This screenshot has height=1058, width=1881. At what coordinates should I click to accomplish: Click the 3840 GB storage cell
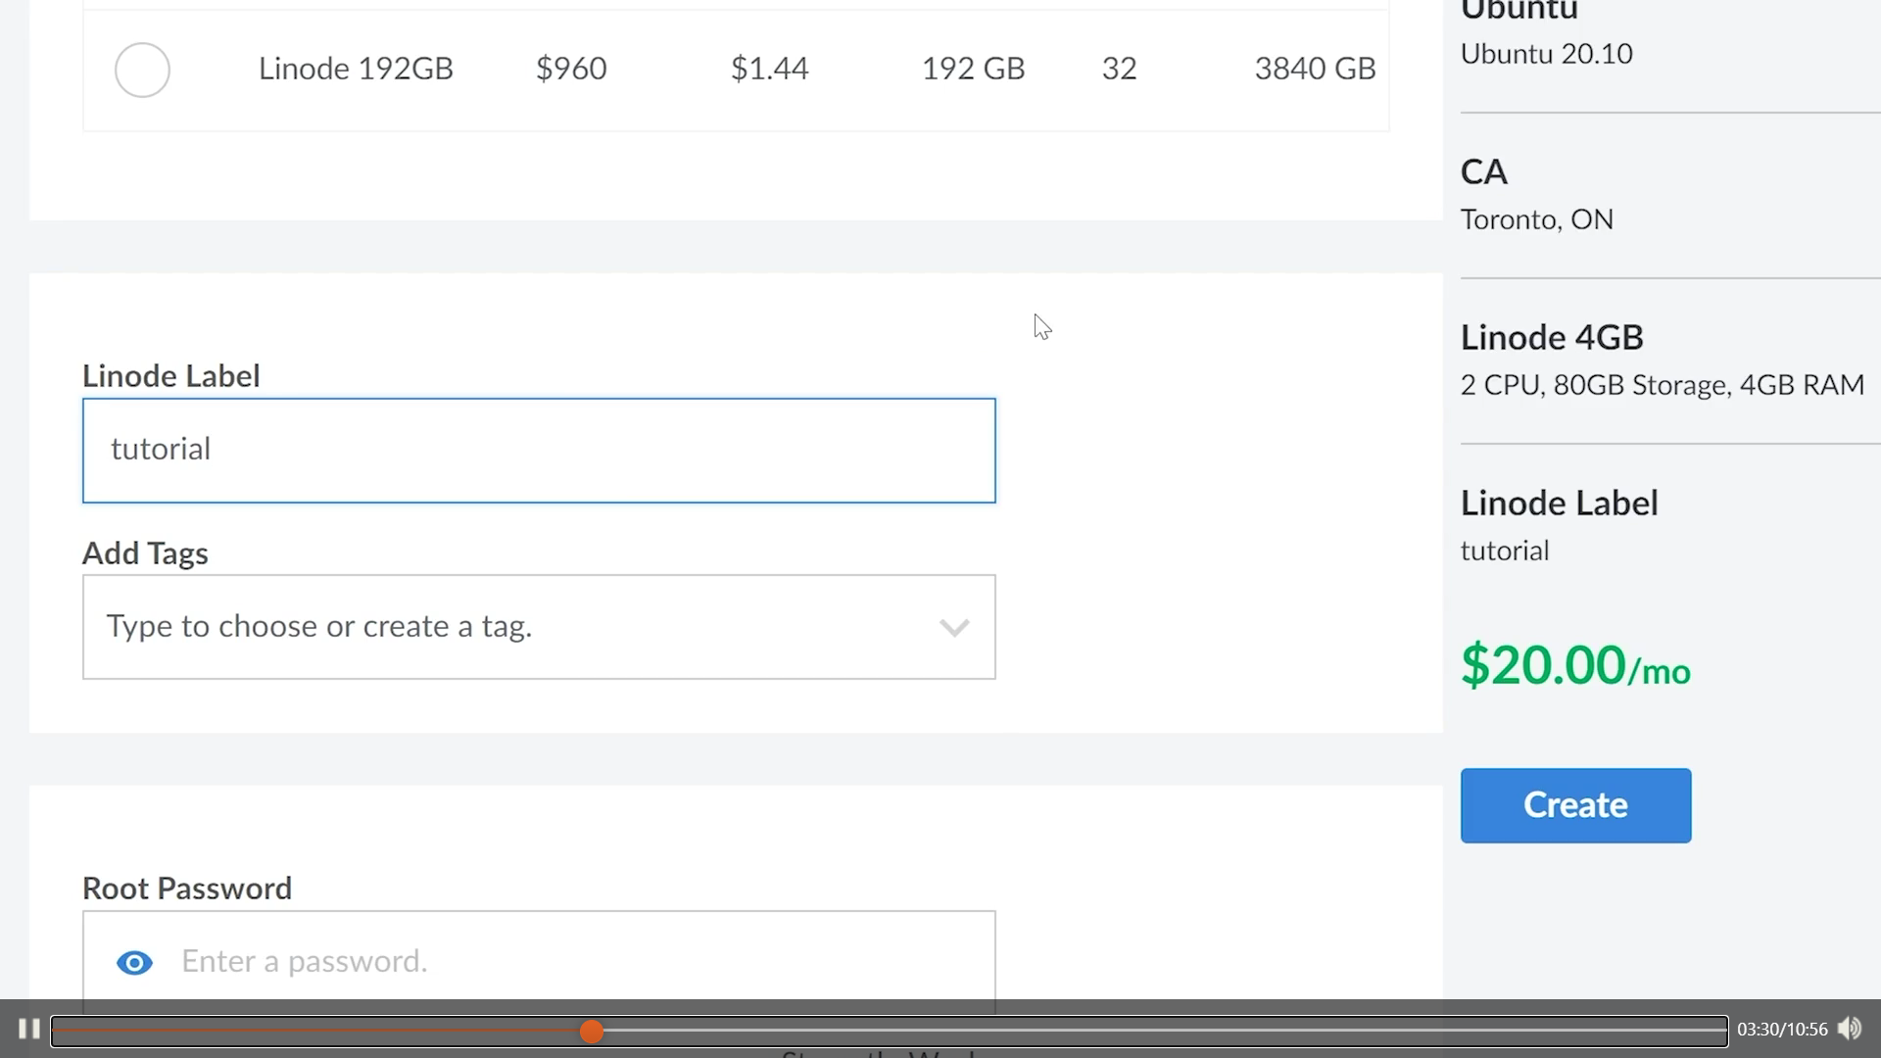point(1314,69)
